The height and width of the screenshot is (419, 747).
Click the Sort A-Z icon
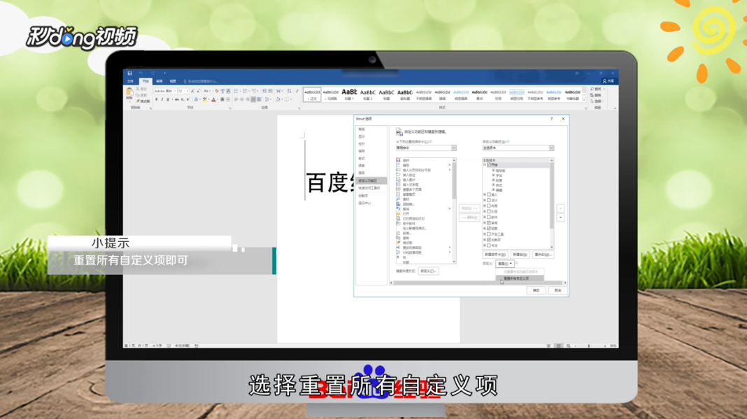click(289, 91)
